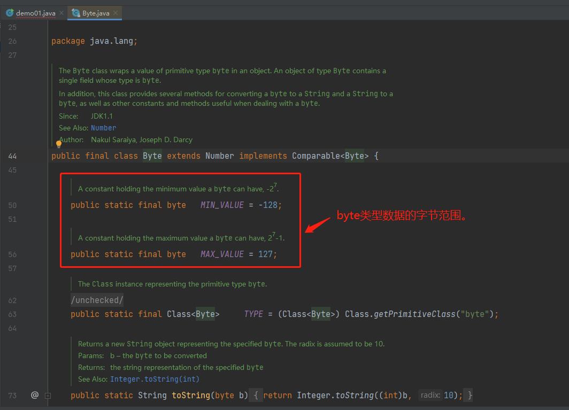Click the Since: JDK1.1 doc line
This screenshot has height=410, width=569.
[86, 116]
